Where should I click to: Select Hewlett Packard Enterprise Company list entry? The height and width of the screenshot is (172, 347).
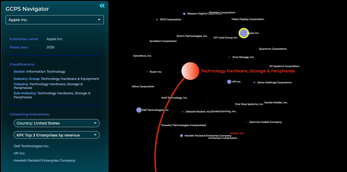point(45,161)
